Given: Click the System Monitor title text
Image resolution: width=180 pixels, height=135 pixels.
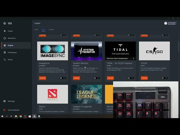Looking at the screenshot, I should [x=81, y=63].
